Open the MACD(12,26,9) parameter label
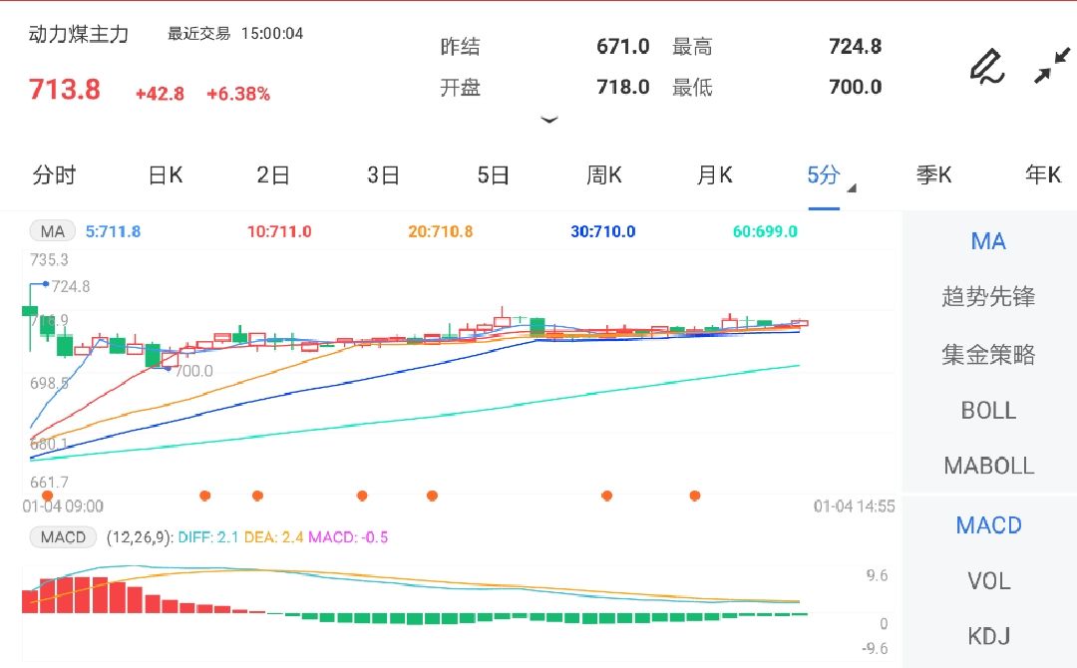The height and width of the screenshot is (668, 1077). [63, 537]
